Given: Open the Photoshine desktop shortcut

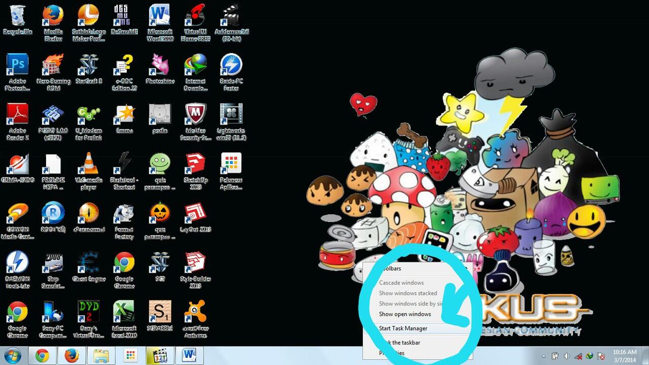Looking at the screenshot, I should 160,69.
